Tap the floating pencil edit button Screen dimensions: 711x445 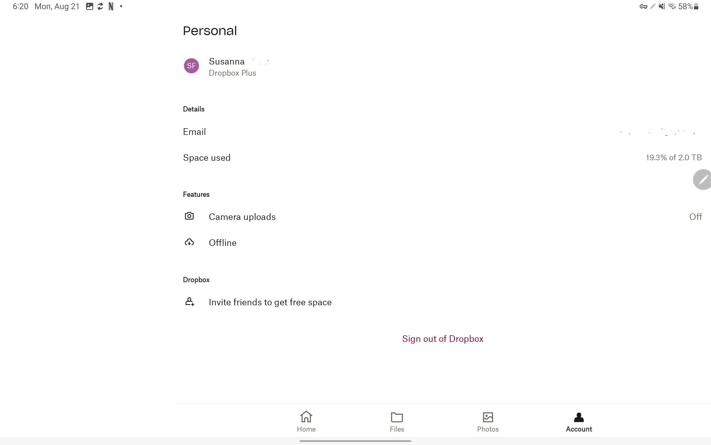(702, 180)
